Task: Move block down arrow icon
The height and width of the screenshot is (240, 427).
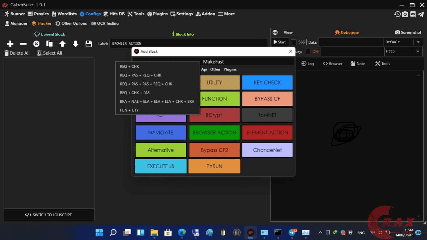Action: point(76,44)
